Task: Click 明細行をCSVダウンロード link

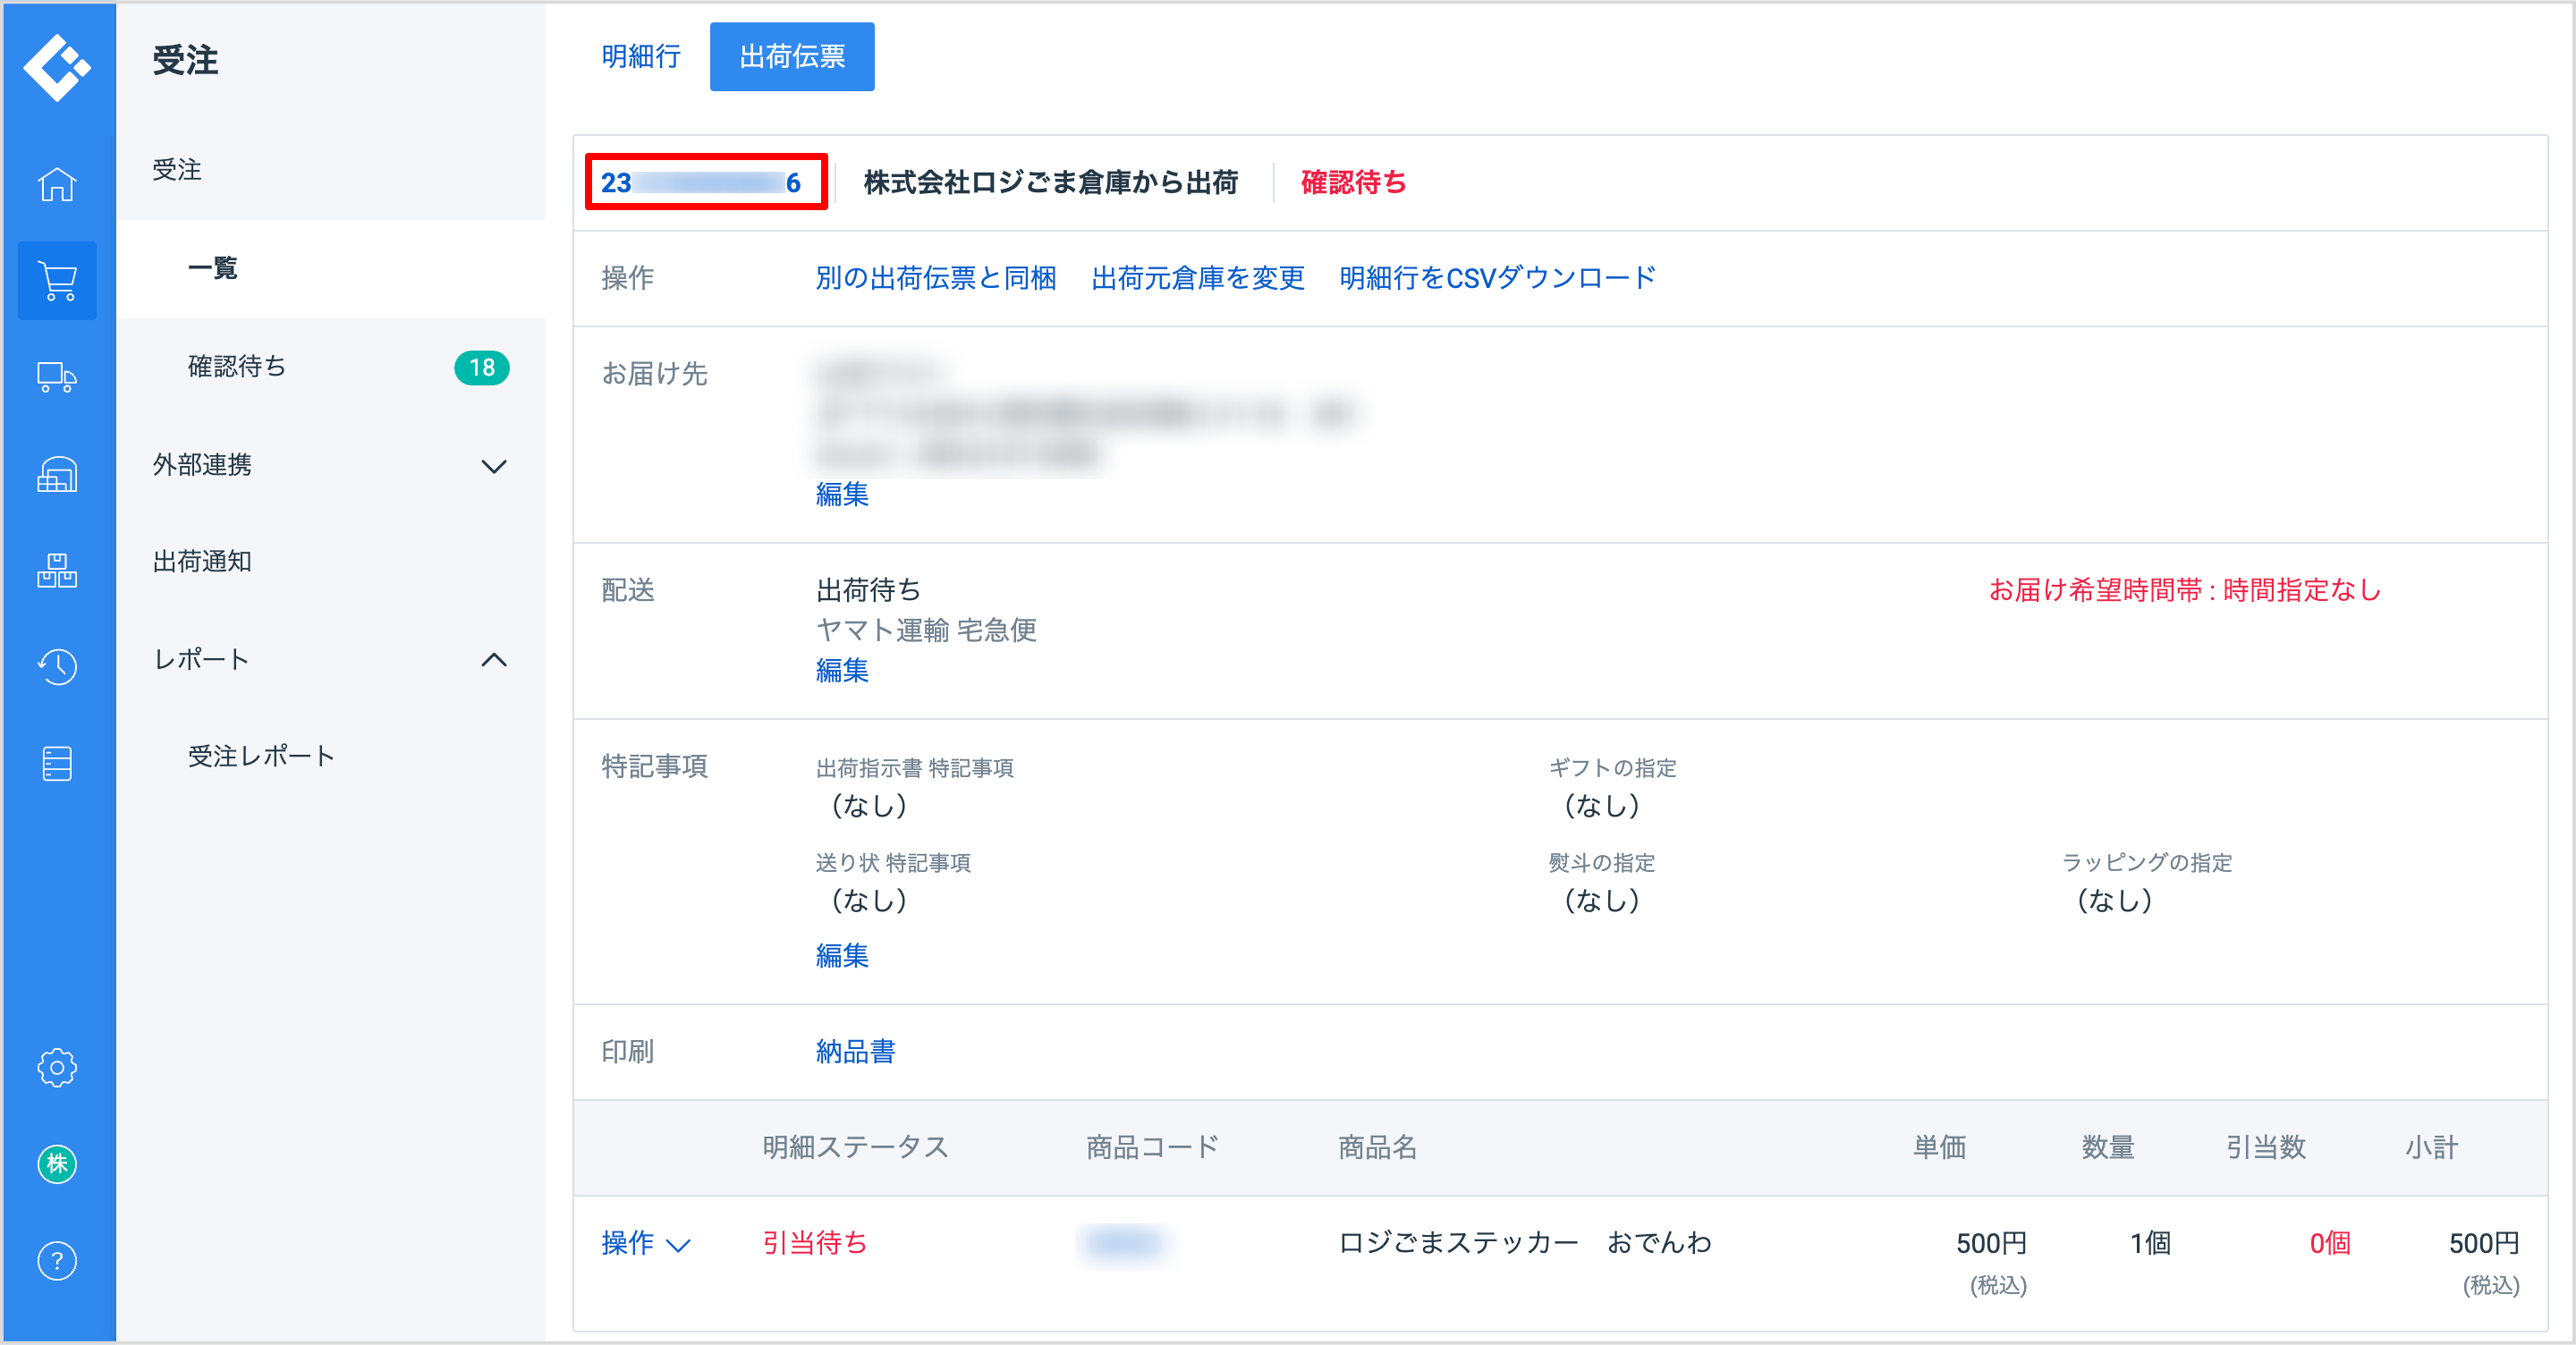Action: [1497, 278]
